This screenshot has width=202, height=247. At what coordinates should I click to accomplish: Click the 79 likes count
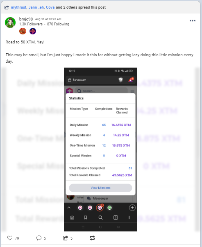point(17,238)
